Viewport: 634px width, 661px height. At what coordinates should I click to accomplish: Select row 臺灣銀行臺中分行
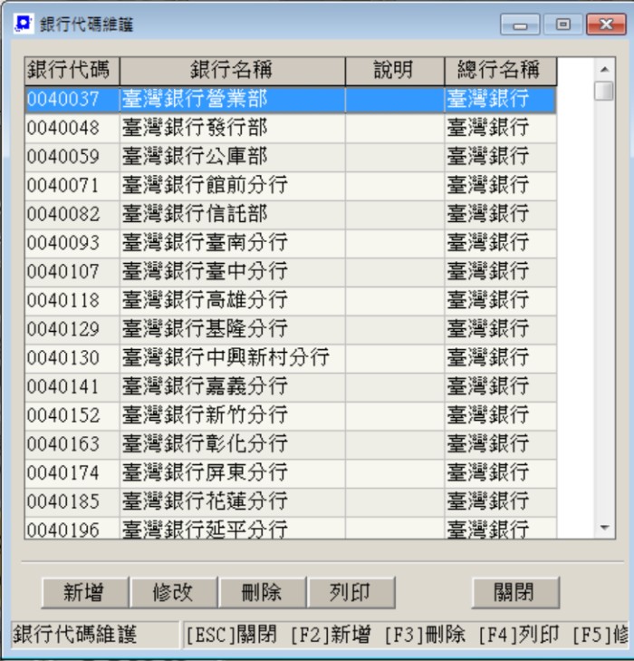pos(291,272)
